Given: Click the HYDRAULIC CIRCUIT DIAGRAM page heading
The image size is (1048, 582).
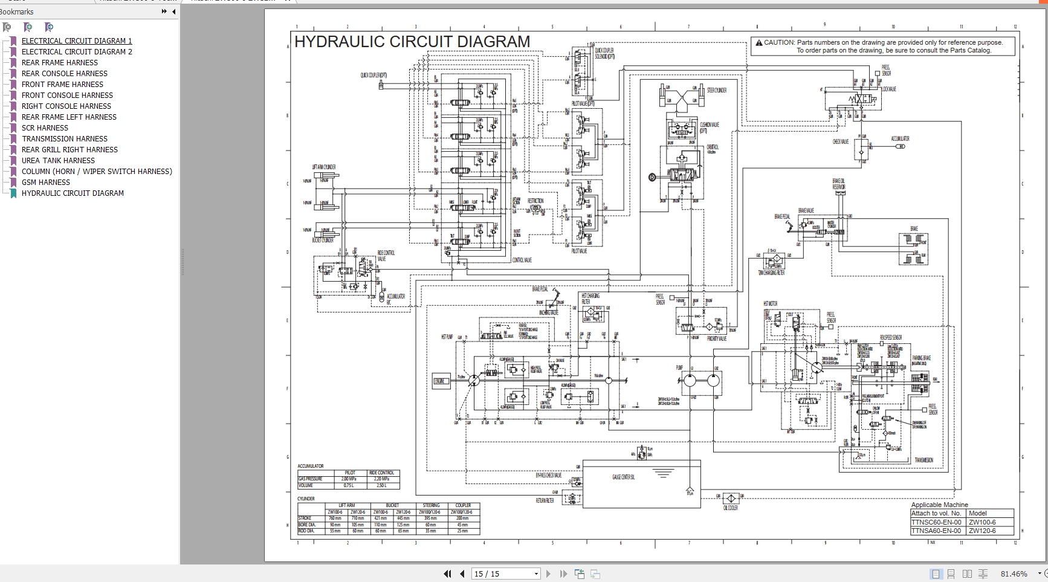Looking at the screenshot, I should coord(412,42).
